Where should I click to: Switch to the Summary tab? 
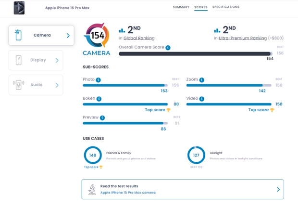[181, 7]
